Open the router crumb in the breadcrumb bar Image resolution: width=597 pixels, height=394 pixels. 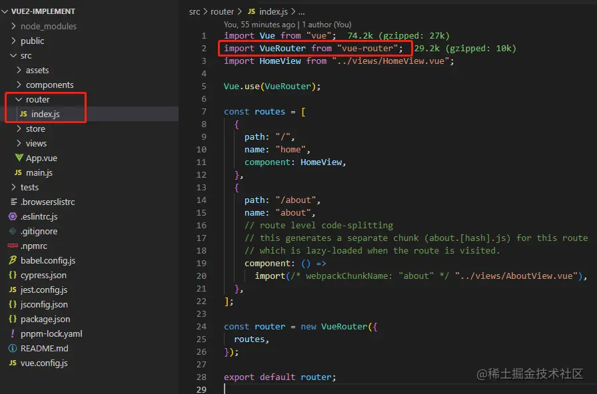coord(223,11)
